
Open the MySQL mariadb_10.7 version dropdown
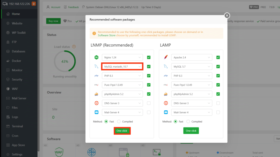(122, 67)
